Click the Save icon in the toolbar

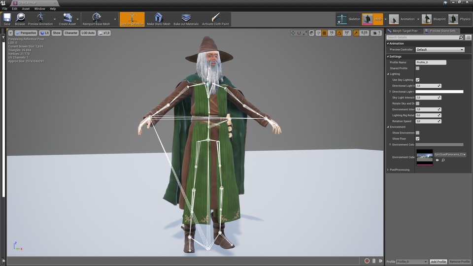click(x=7, y=19)
